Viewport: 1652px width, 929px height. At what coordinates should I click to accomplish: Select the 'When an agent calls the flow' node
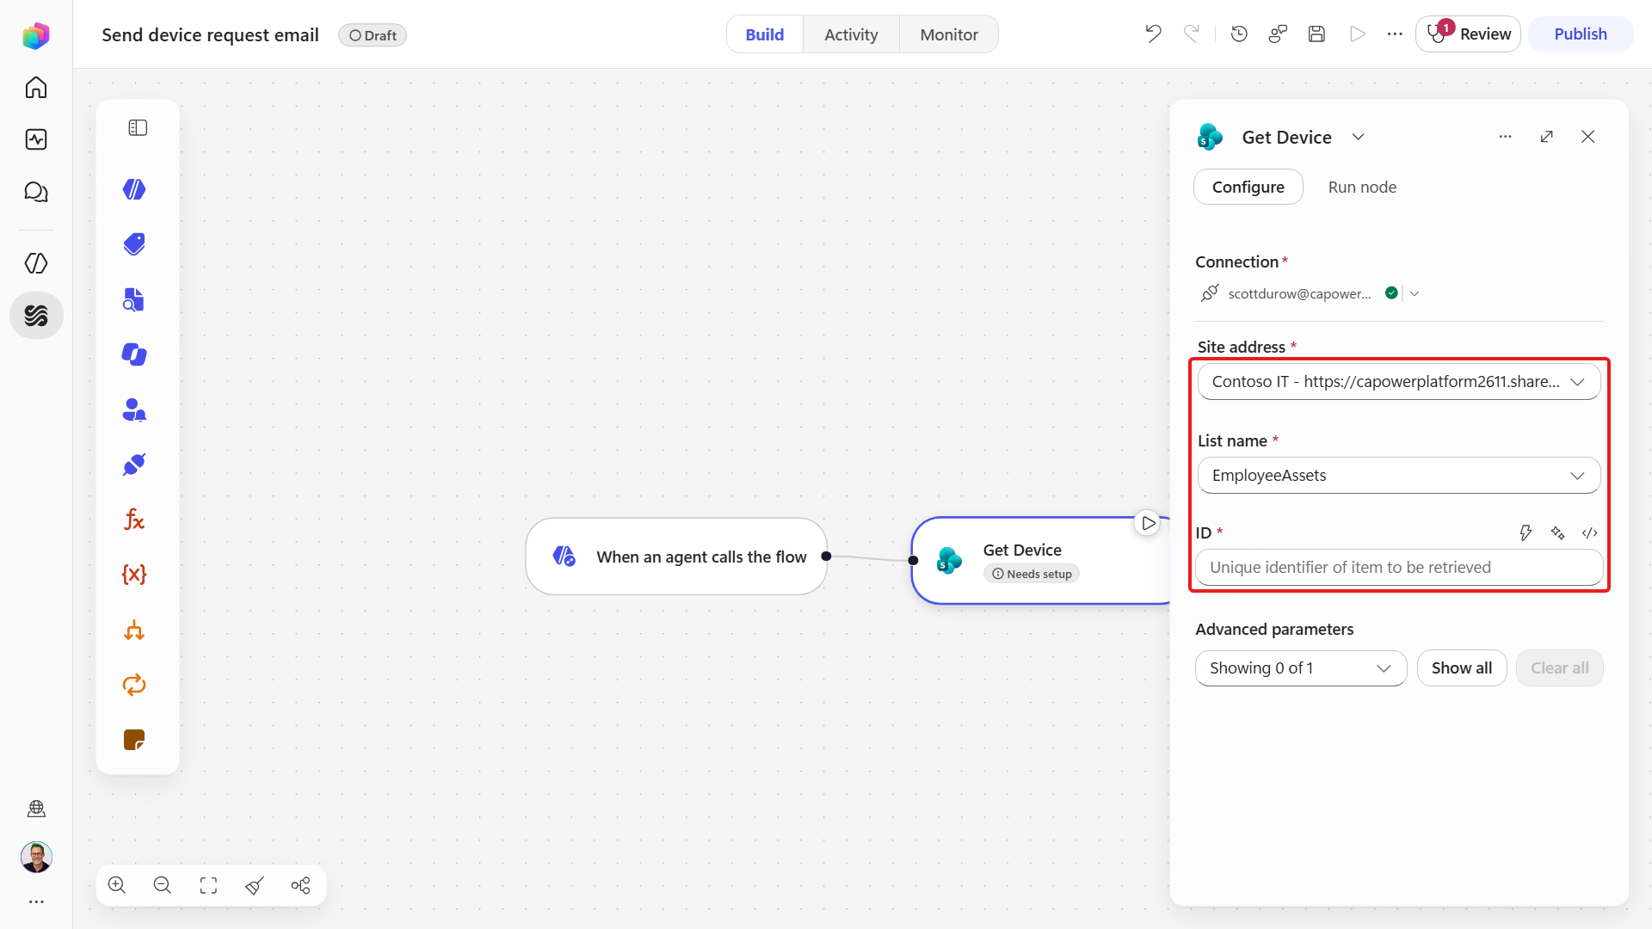[676, 557]
